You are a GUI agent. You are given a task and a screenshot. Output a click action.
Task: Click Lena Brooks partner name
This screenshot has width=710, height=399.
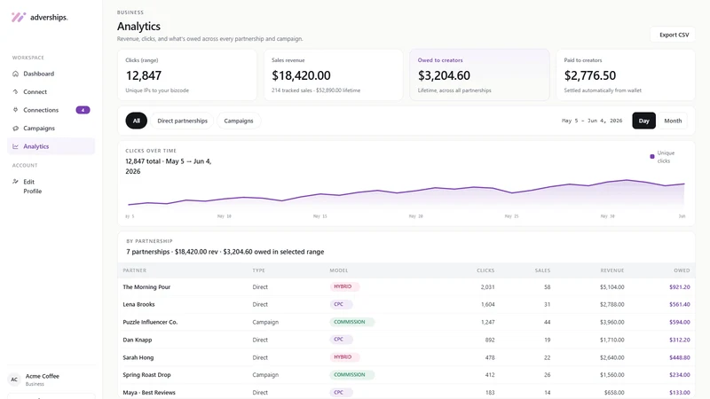(138, 304)
